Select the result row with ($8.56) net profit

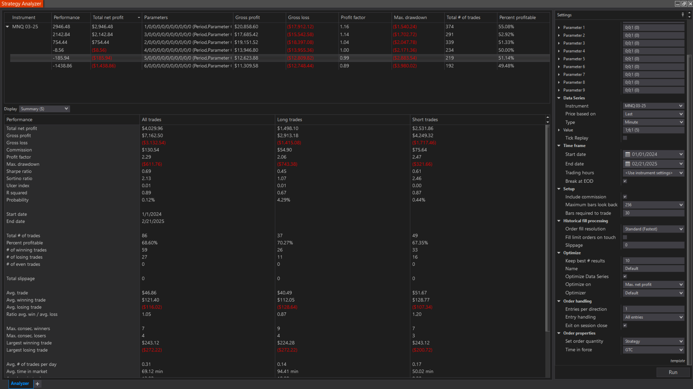pyautogui.click(x=280, y=50)
